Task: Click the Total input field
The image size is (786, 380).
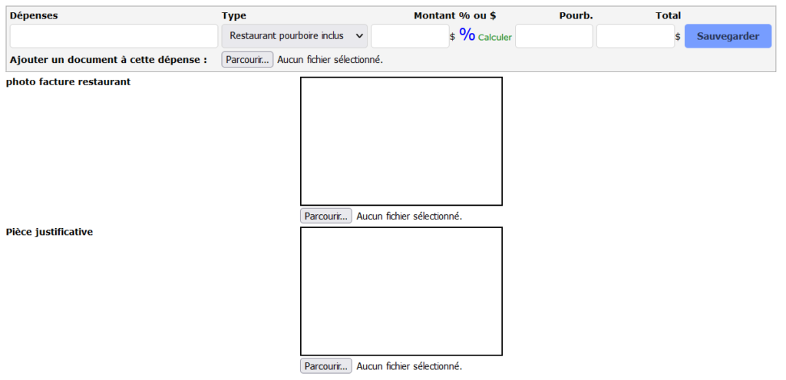Action: tap(635, 36)
